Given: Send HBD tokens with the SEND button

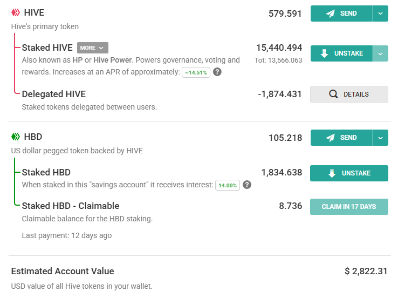Looking at the screenshot, I should coord(341,138).
